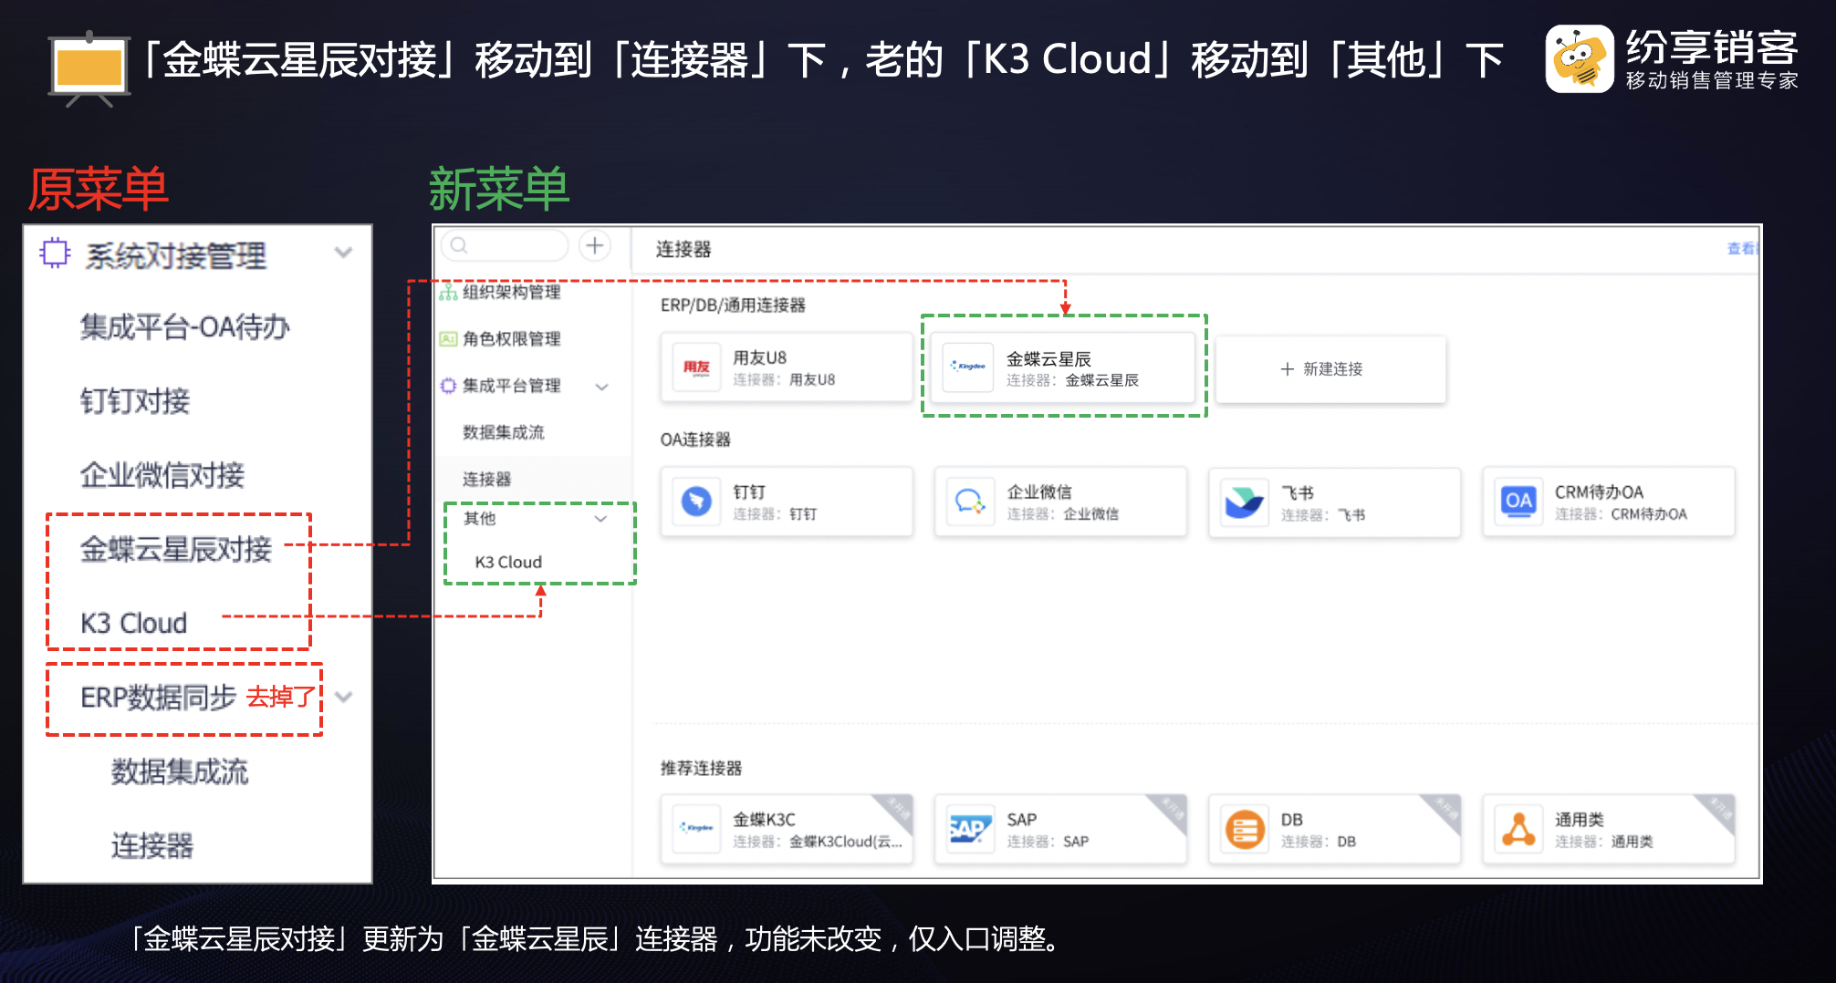Open the SAP recommended connector card

coord(1060,828)
